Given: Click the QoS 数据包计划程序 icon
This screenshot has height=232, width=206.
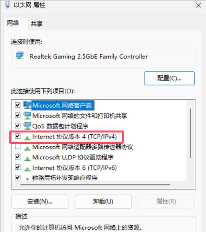Looking at the screenshot, I should 27,126.
